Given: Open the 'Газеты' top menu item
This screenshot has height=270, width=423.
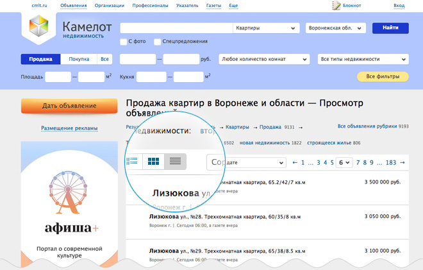Looking at the screenshot, I should (214, 5).
